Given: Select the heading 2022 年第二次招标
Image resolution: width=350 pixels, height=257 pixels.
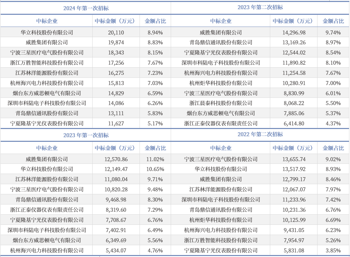Looking at the screenshot, I should tap(260, 134).
